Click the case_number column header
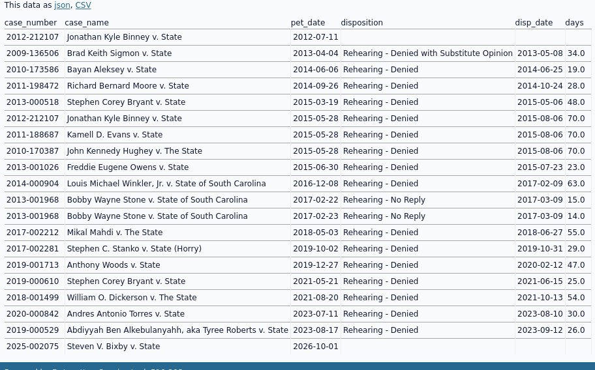 [x=31, y=23]
